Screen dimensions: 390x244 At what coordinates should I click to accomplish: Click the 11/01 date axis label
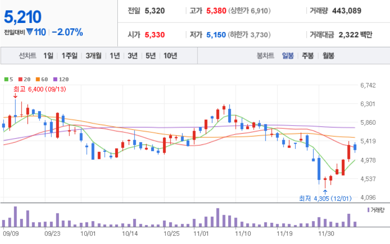coord(201,234)
